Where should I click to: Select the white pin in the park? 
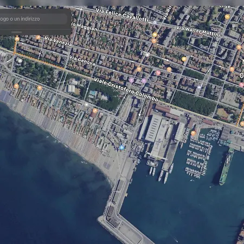pyautogui.click(x=20, y=60)
